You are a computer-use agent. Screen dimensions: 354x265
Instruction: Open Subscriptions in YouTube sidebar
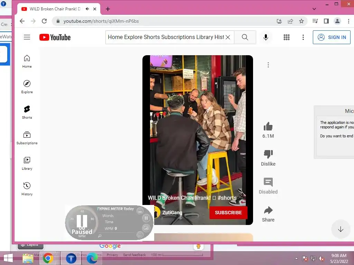click(x=27, y=138)
